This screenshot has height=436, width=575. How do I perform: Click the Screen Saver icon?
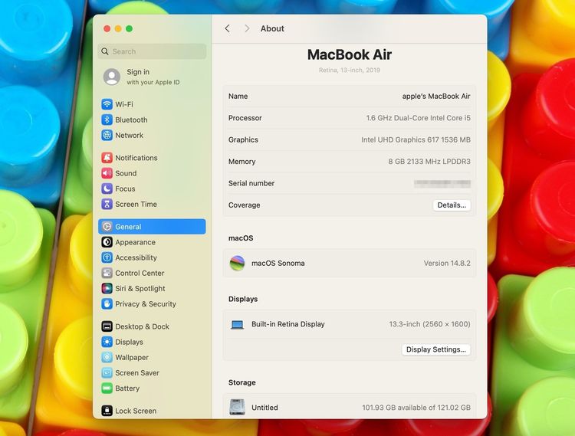click(107, 372)
